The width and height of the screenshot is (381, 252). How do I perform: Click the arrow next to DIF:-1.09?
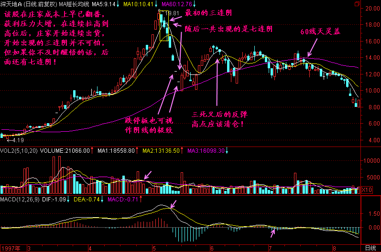[68, 199]
